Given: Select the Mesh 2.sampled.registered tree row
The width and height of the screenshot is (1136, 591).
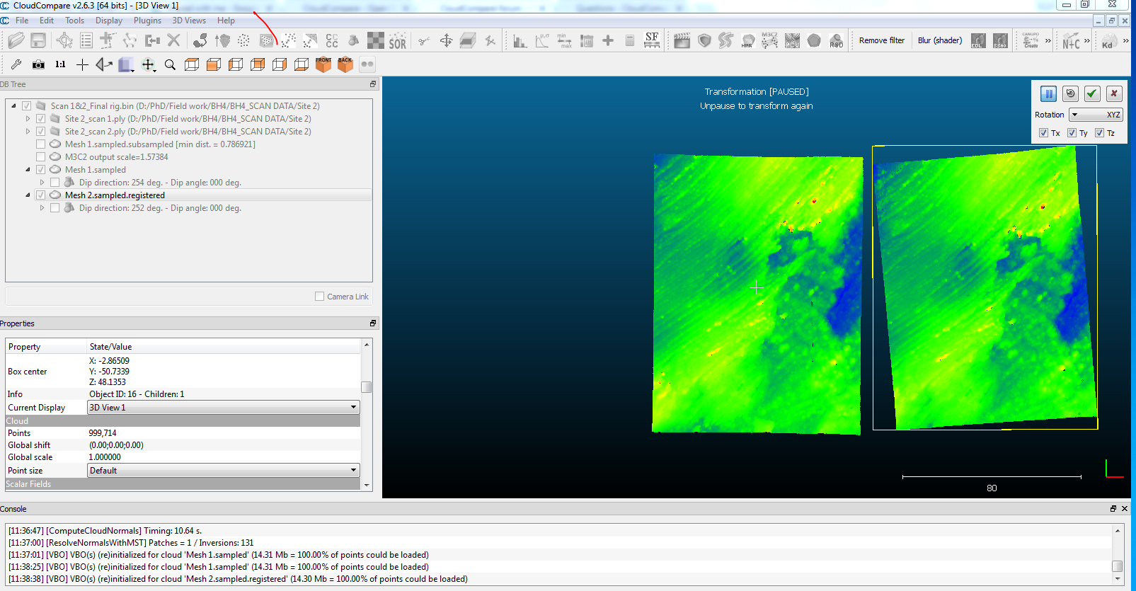Looking at the screenshot, I should [x=190, y=195].
